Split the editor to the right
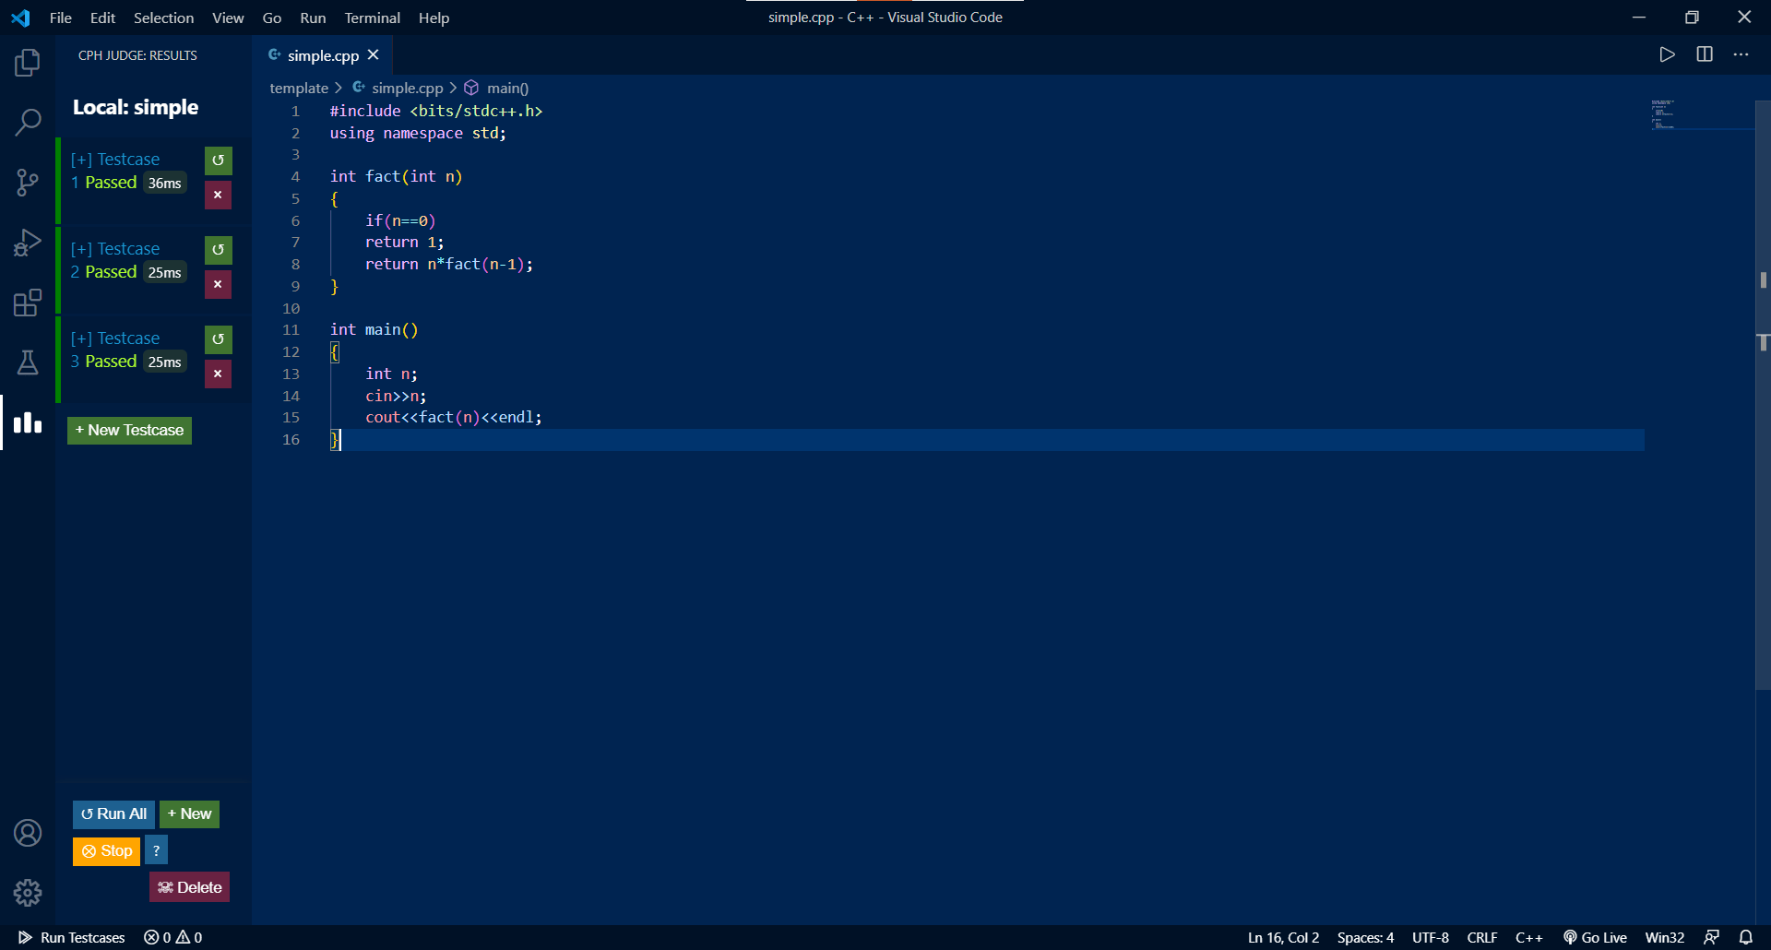The height and width of the screenshot is (950, 1771). 1705,54
